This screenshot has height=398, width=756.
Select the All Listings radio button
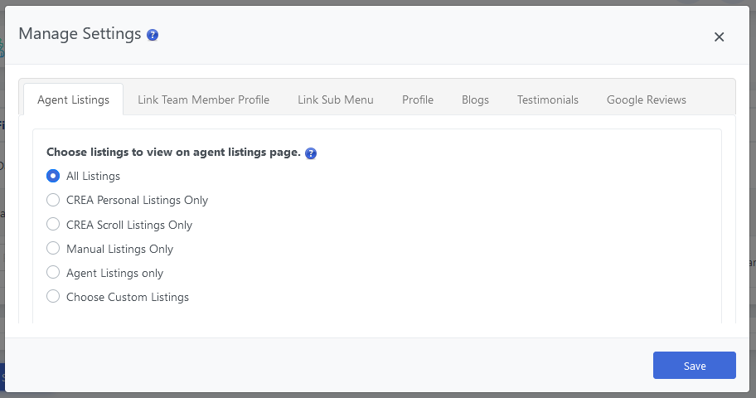(53, 176)
